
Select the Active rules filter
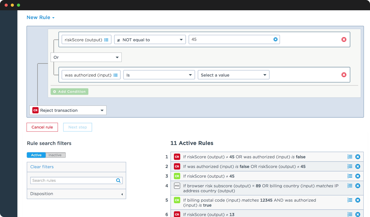tap(36, 155)
